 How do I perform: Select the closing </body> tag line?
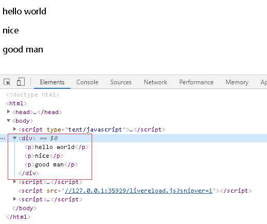click(x=24, y=208)
